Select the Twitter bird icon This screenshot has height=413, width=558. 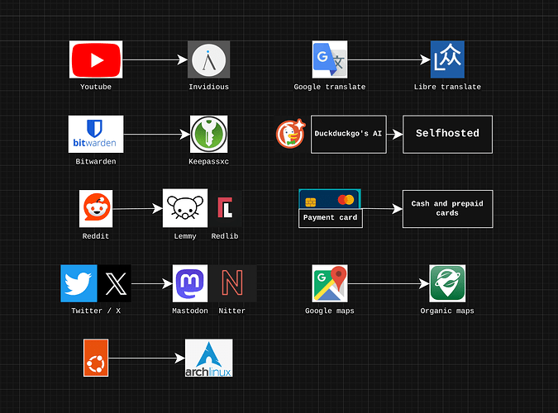coord(79,283)
